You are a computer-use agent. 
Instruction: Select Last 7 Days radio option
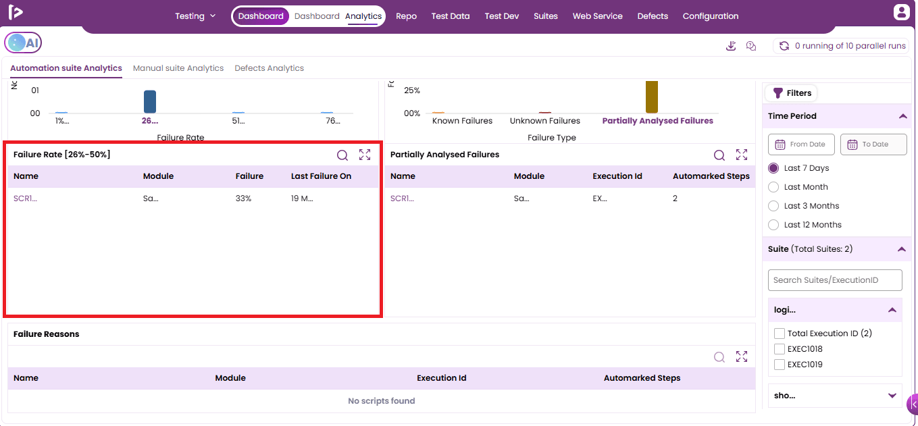coord(773,168)
